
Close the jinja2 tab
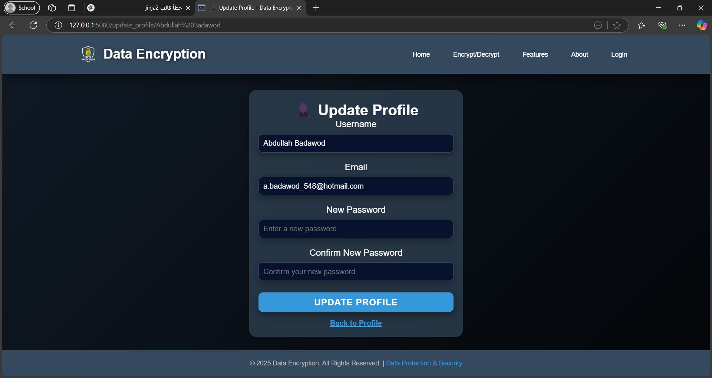[x=188, y=8]
